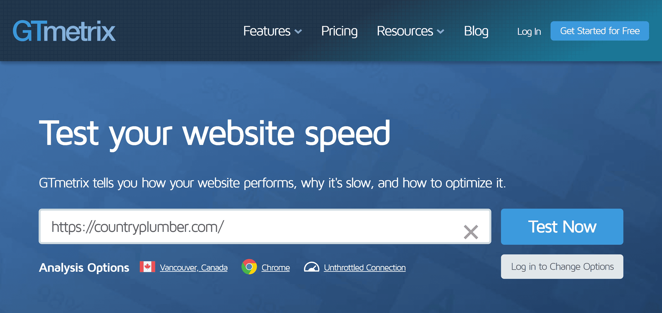This screenshot has height=313, width=662.
Task: Click the Log In menu item
Action: tap(529, 31)
